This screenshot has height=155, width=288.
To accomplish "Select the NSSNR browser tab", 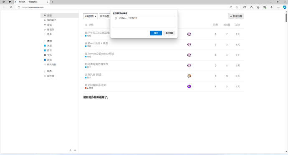I will [32, 2].
